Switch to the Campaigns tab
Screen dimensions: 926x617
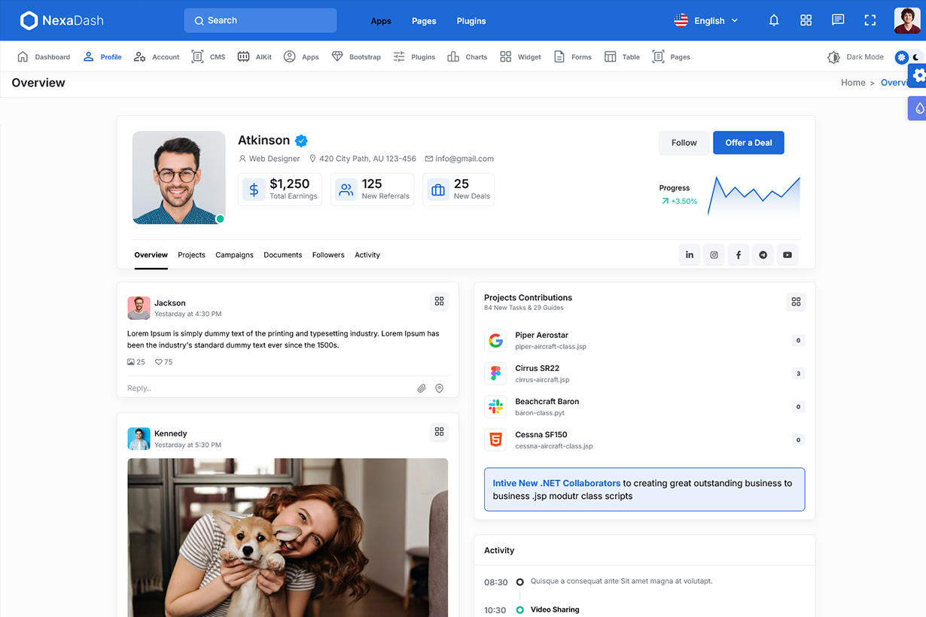tap(234, 255)
